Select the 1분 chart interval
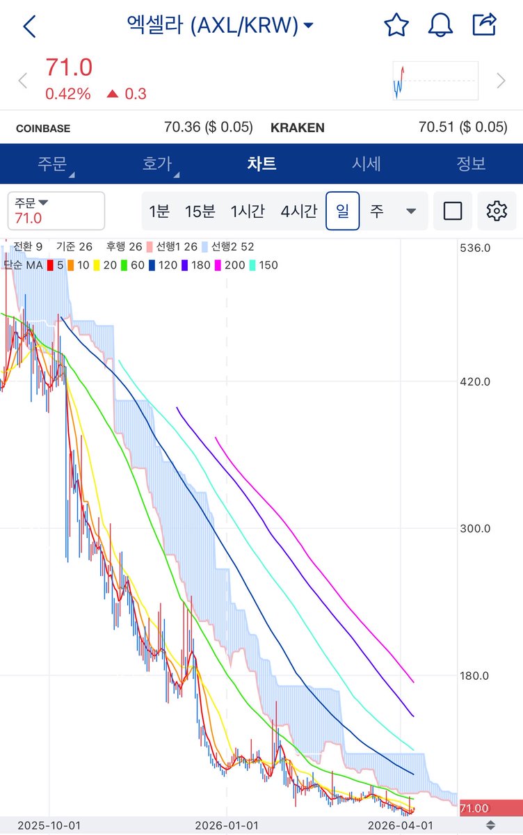Viewport: 523px width, 835px height. [x=159, y=211]
